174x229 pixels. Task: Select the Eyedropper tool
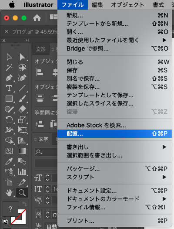[x=9, y=161]
